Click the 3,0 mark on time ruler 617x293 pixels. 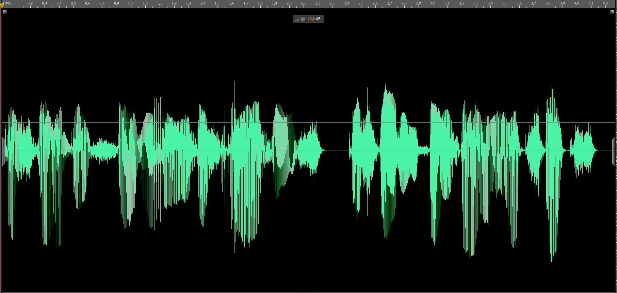tap(433, 3)
